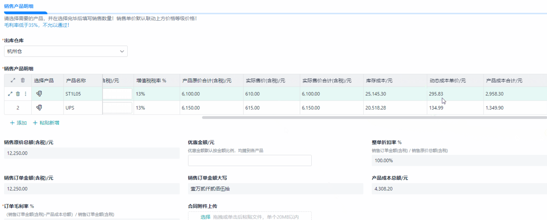The image size is (547, 220).
Task: Click the 壹万贰仟贰佰伍拾 amount in words field
Action: click(x=275, y=189)
